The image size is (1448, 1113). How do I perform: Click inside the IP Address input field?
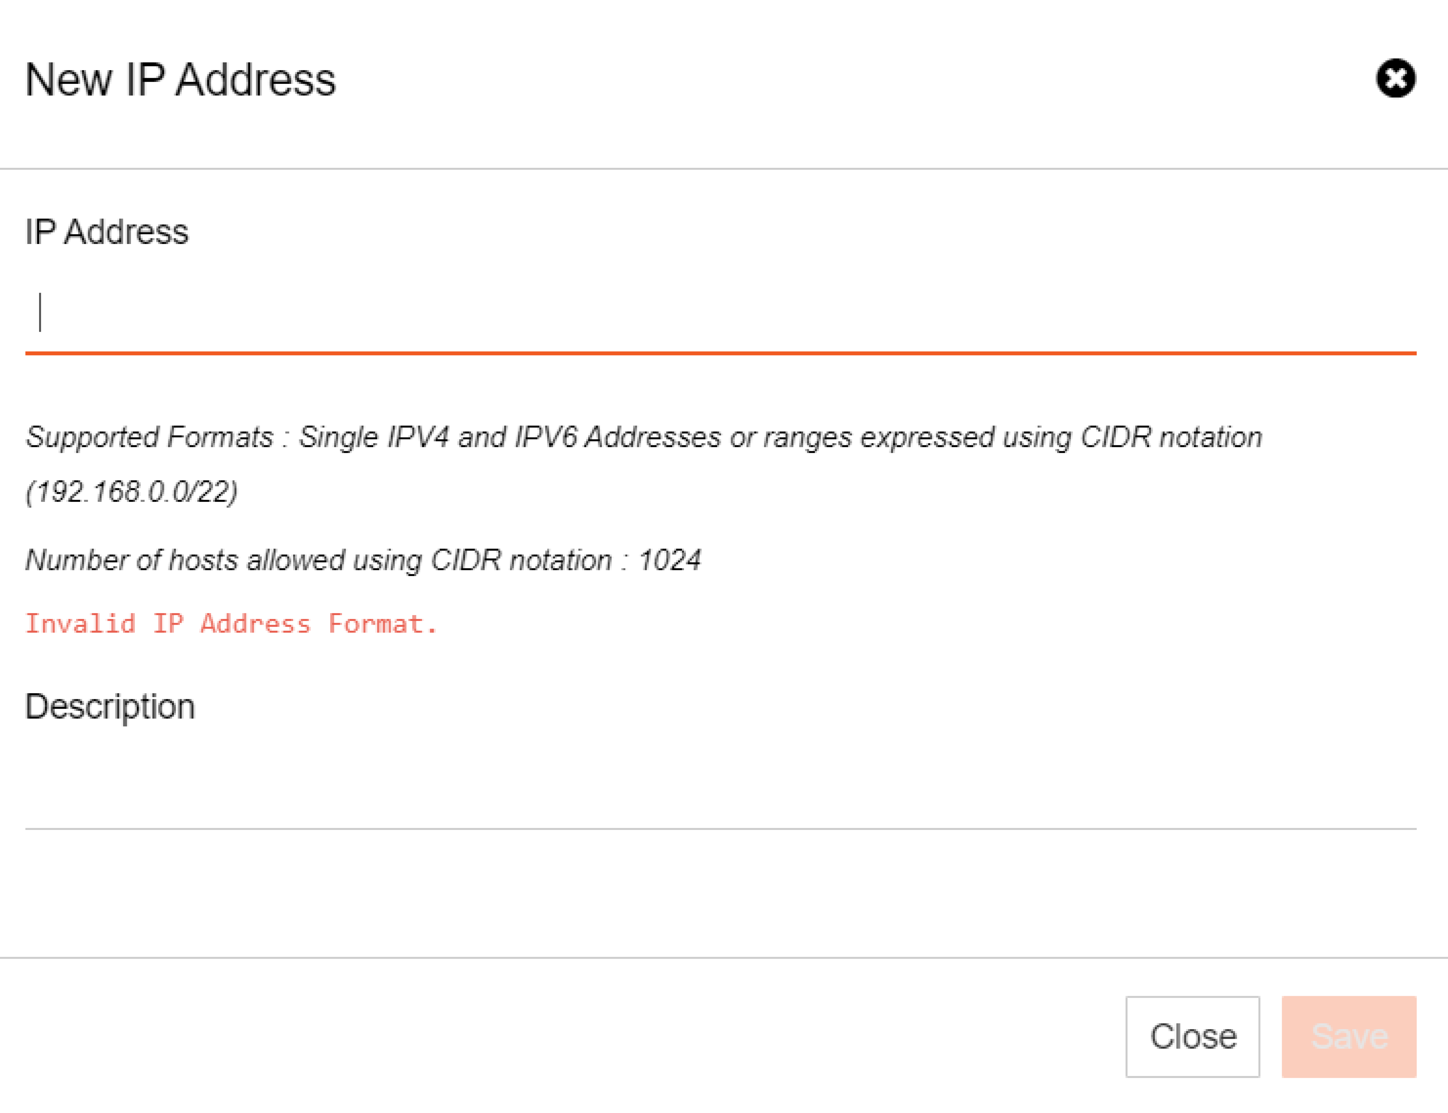tap(721, 312)
